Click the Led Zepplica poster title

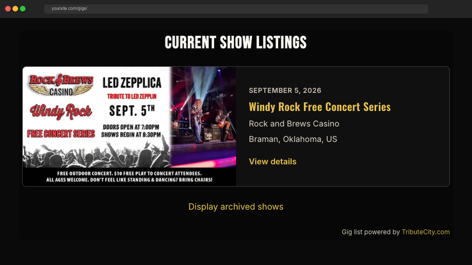pyautogui.click(x=132, y=83)
